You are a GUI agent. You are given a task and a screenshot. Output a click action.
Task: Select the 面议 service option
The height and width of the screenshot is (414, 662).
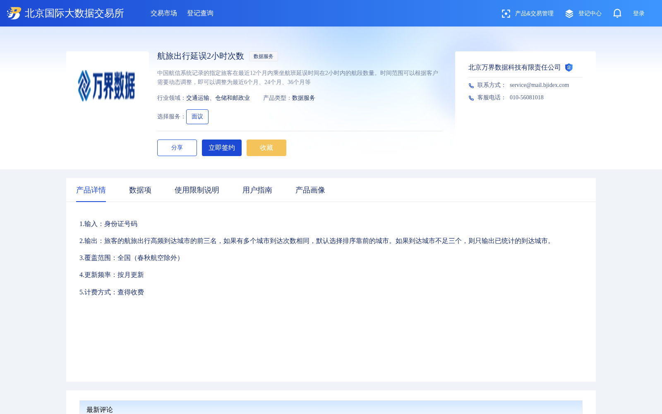coord(197,117)
